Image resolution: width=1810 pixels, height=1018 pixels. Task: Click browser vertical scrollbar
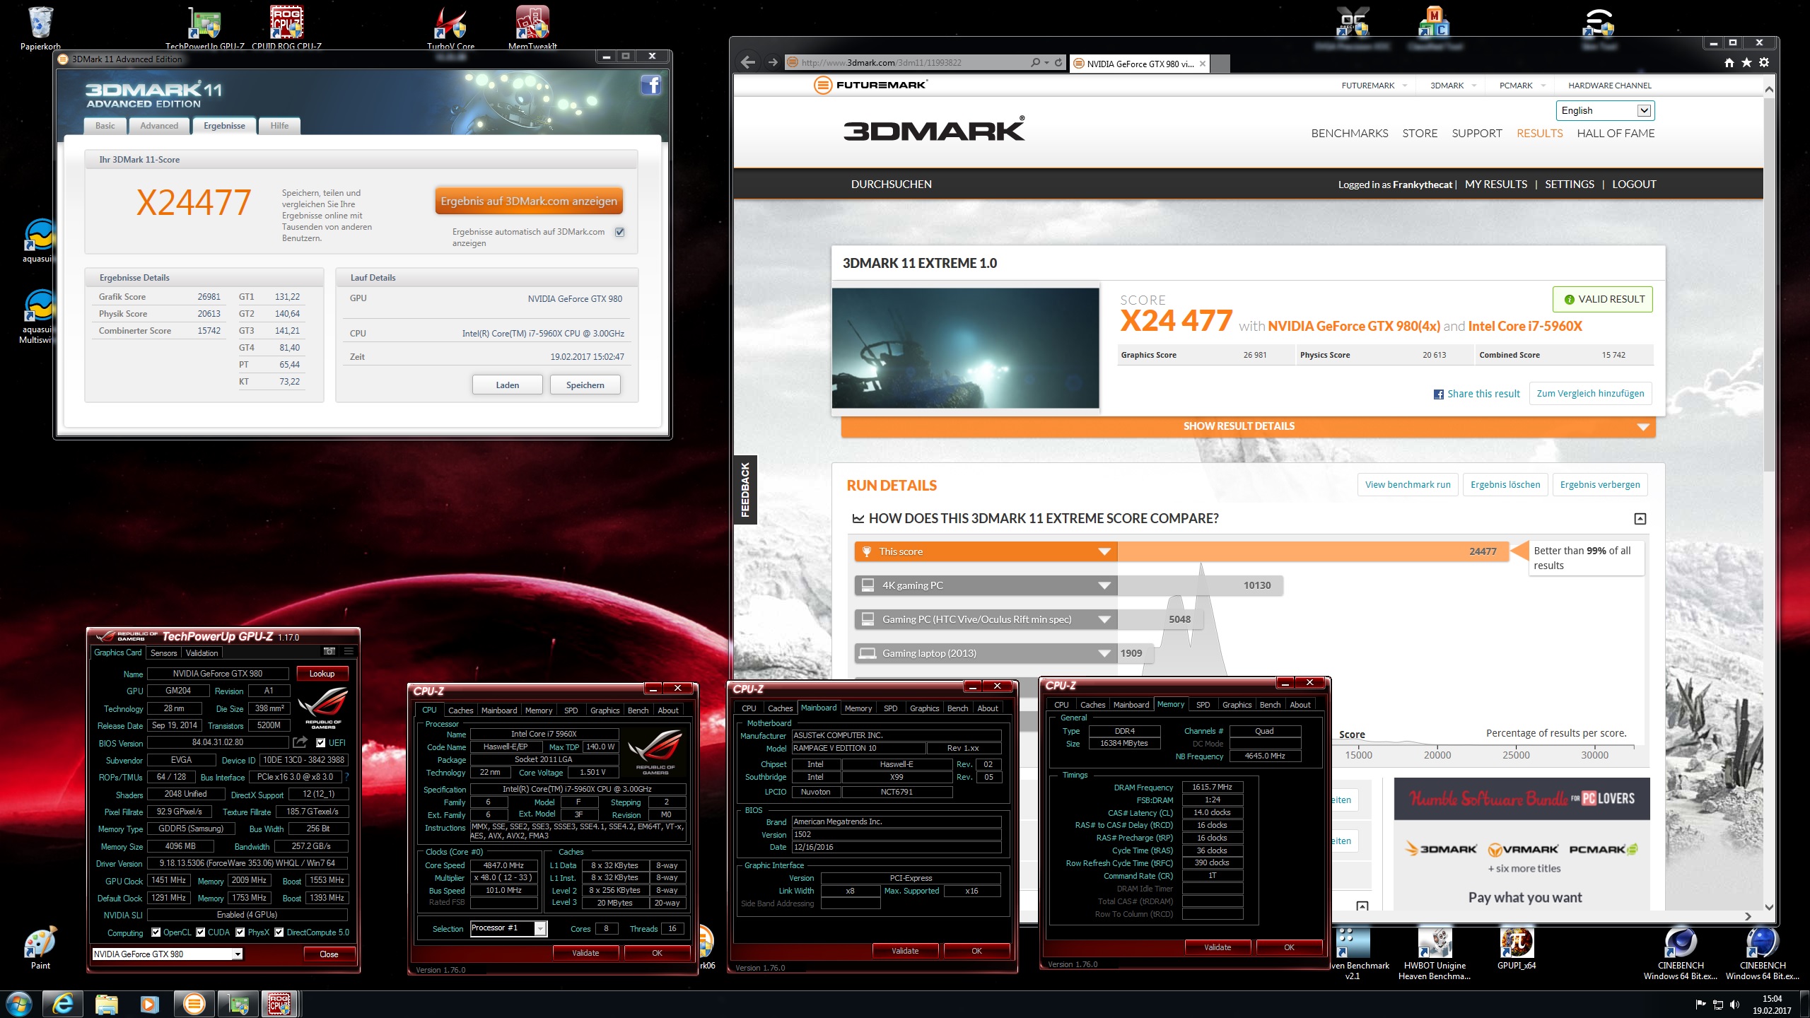(1768, 283)
